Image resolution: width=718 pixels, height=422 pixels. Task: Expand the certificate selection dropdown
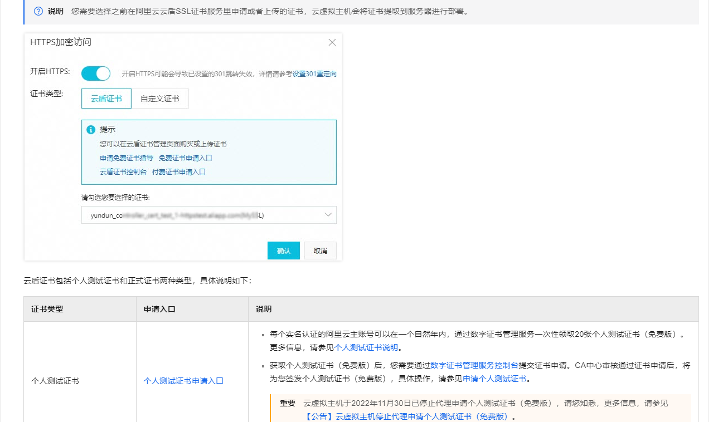click(x=209, y=215)
